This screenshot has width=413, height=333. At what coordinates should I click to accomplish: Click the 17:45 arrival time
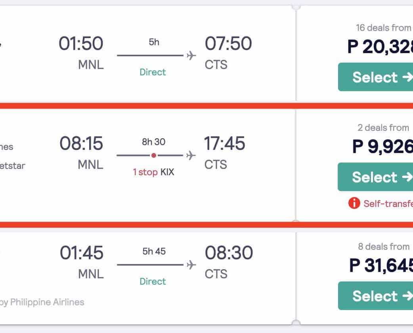[224, 144]
